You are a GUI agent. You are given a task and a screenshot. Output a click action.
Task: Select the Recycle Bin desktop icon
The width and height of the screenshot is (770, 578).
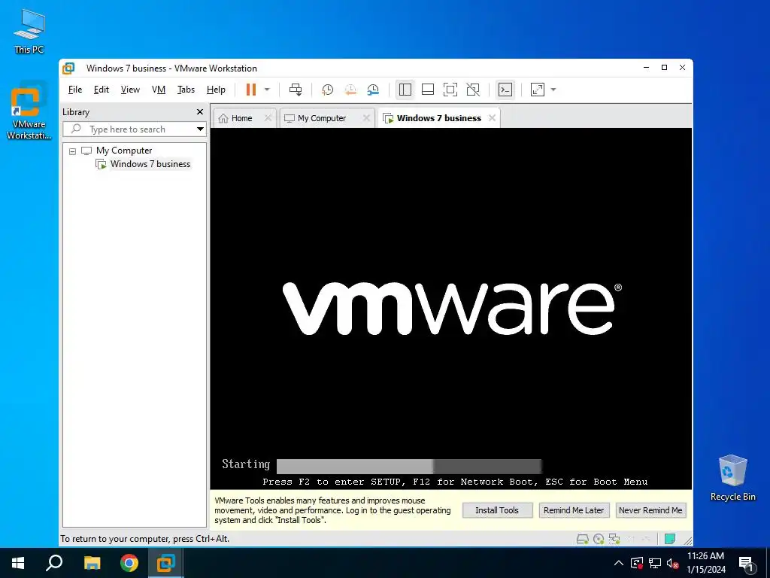(732, 478)
